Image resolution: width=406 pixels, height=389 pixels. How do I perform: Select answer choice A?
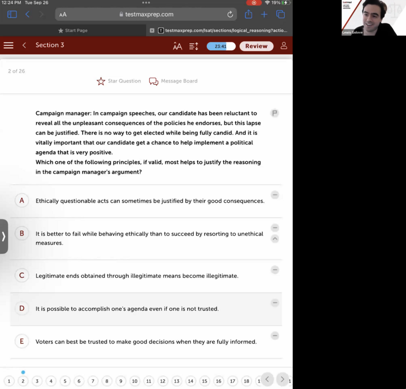click(22, 200)
